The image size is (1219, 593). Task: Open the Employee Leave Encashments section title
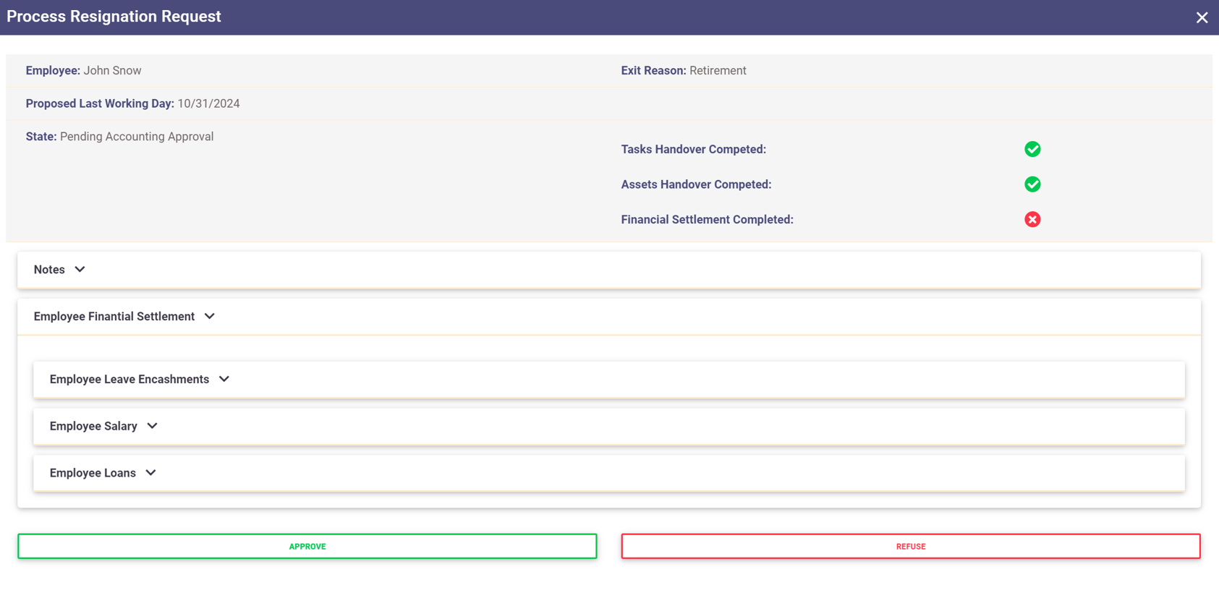(129, 380)
